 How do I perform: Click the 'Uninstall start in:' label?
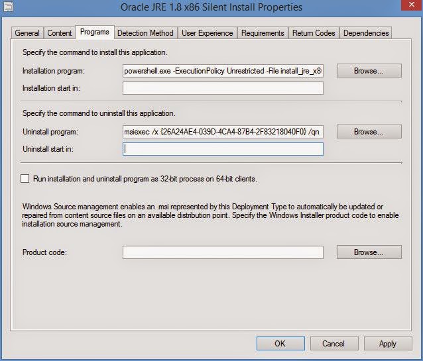pyautogui.click(x=48, y=149)
